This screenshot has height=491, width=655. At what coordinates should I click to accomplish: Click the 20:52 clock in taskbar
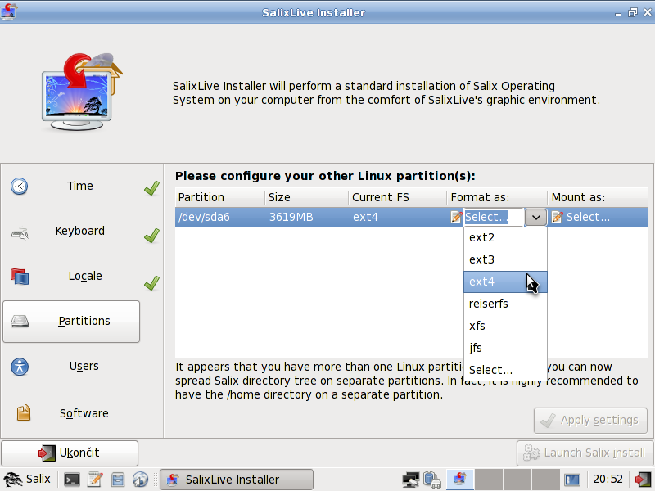point(608,480)
